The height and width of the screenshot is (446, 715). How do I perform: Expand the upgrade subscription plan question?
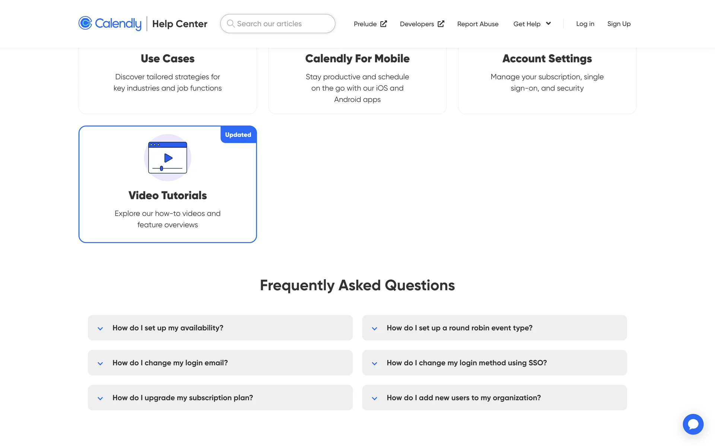[x=220, y=398]
